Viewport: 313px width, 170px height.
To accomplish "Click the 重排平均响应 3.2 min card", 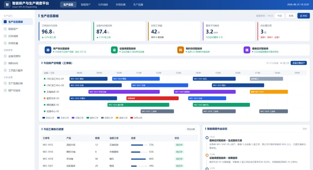I will [x=229, y=31].
